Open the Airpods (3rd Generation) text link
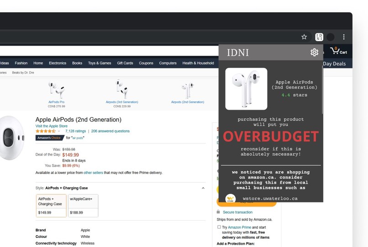Screen dimensions: 368x247 click(122, 102)
